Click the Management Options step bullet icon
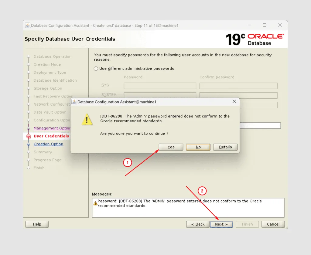311x255 pixels. [x=29, y=128]
